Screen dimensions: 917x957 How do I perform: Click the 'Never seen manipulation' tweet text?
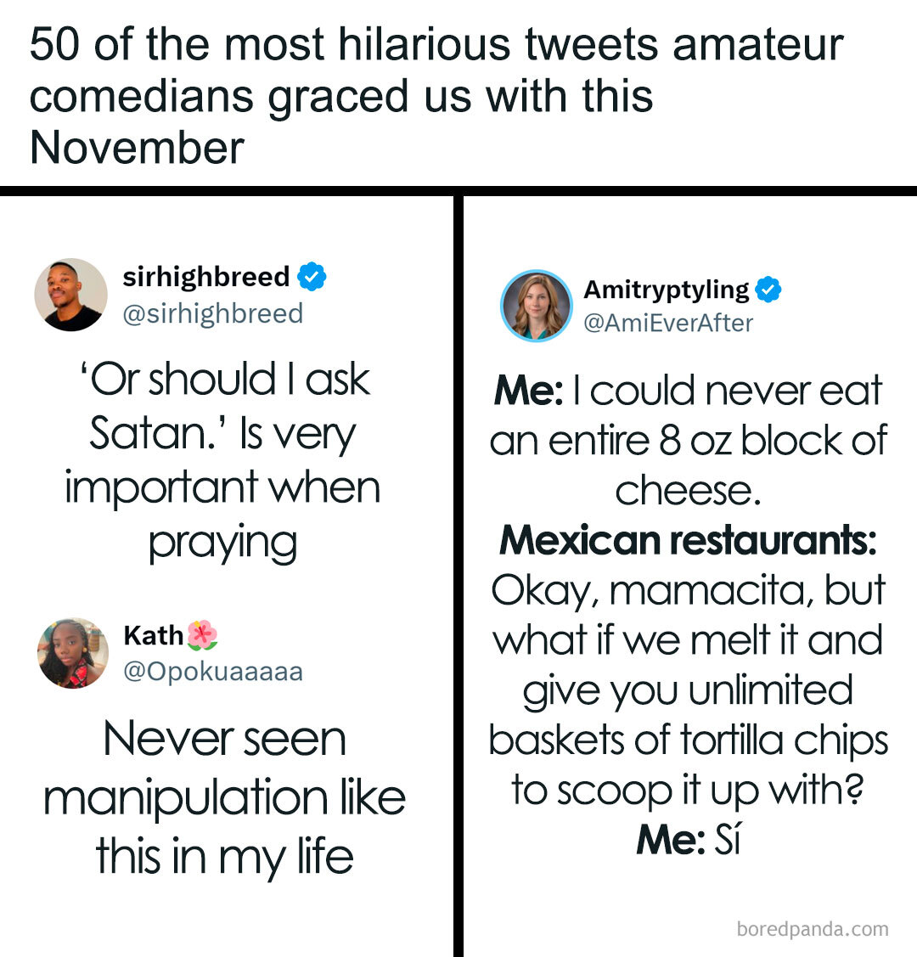224,797
